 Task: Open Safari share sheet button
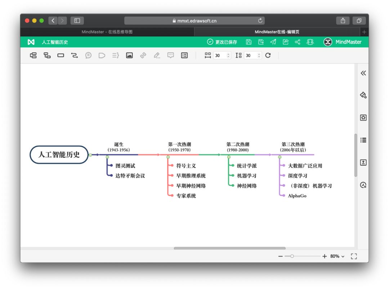(x=343, y=21)
